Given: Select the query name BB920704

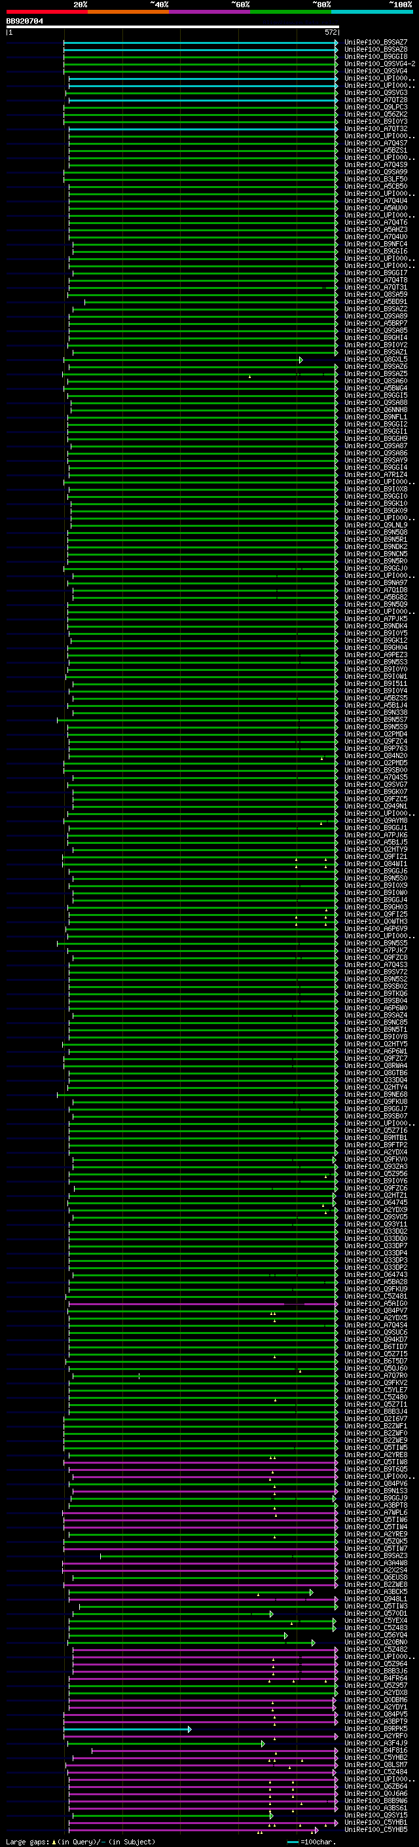Looking at the screenshot, I should [24, 22].
